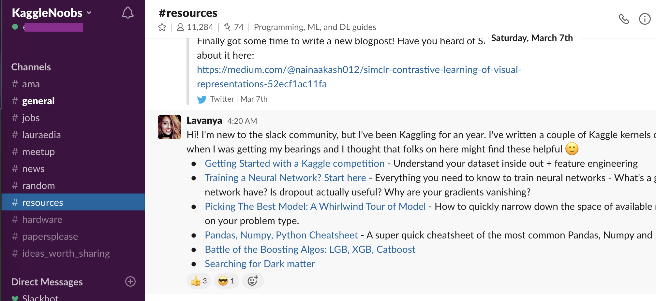Toggle the sunglasses face reaction
The image size is (656, 301).
pos(226,281)
